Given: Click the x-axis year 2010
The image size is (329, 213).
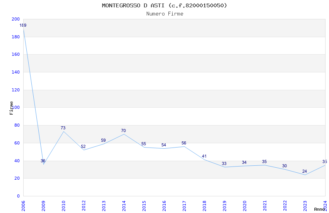Looking at the screenshot, I should [x=63, y=206].
